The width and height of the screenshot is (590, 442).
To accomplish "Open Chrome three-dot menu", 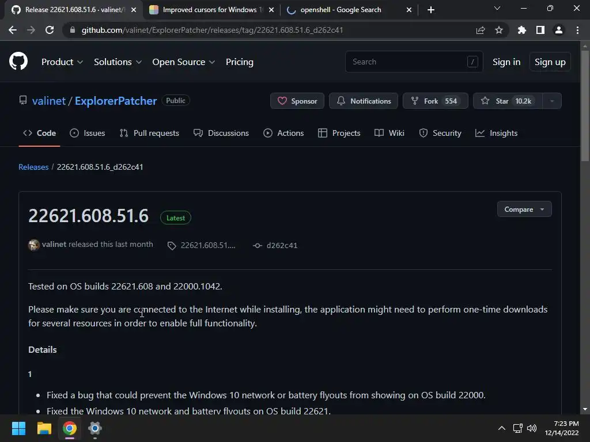I will click(x=577, y=30).
